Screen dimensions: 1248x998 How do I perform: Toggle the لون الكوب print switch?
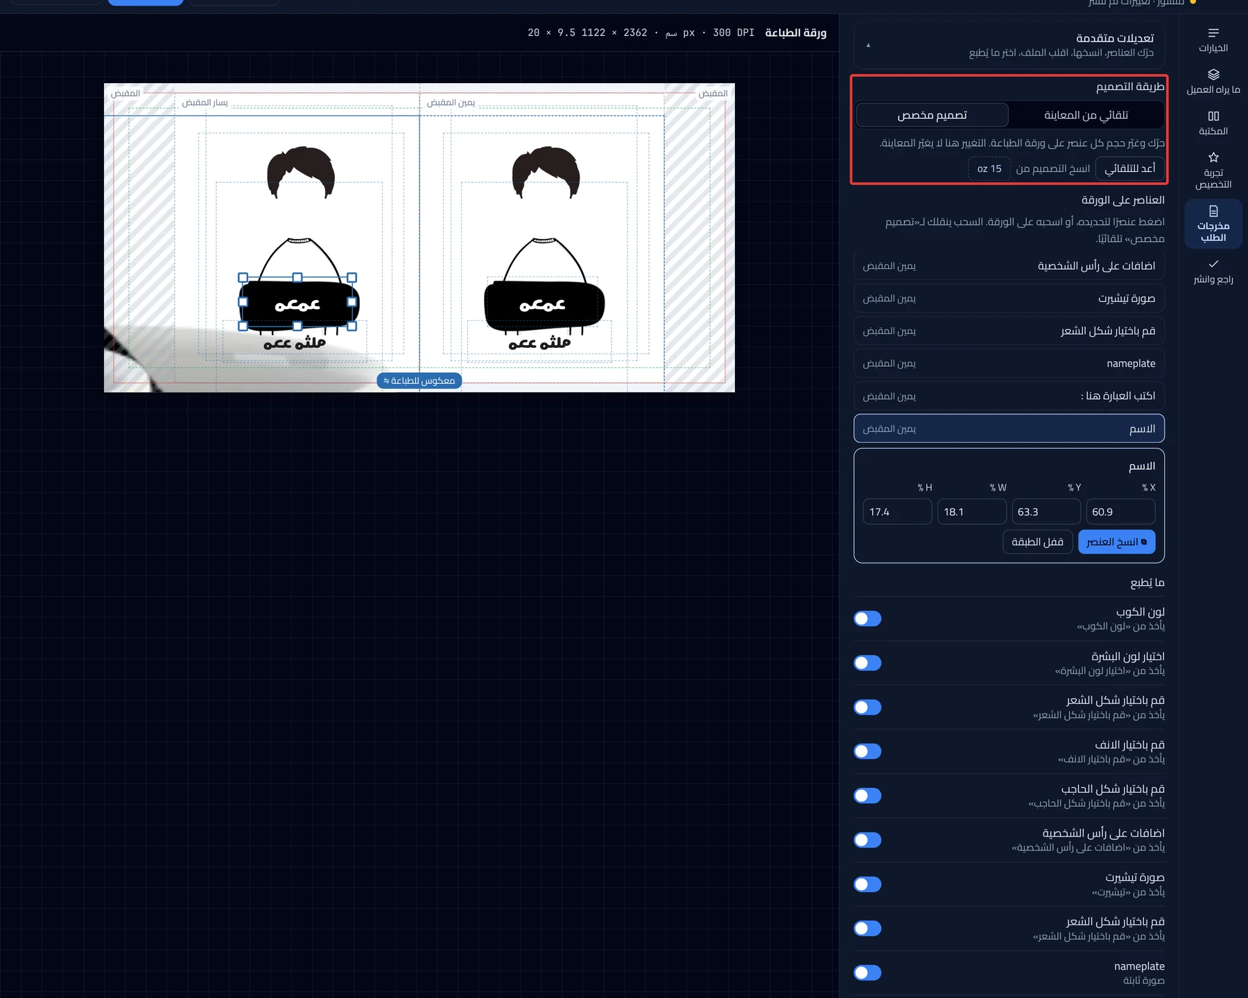[867, 619]
